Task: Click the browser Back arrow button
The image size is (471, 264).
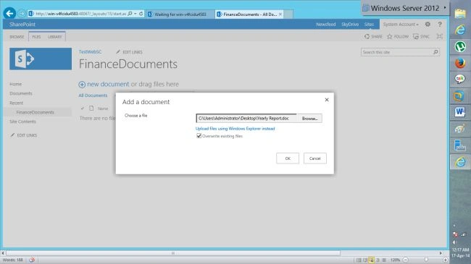Action: [9, 13]
